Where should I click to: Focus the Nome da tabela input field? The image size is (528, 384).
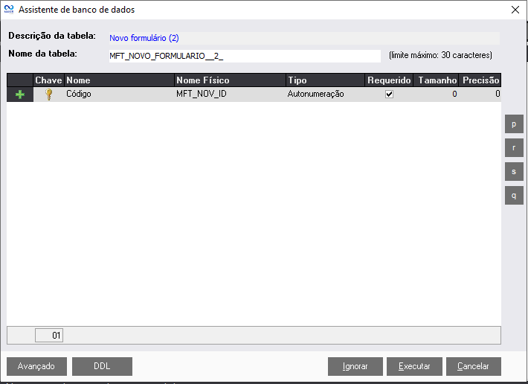point(244,57)
